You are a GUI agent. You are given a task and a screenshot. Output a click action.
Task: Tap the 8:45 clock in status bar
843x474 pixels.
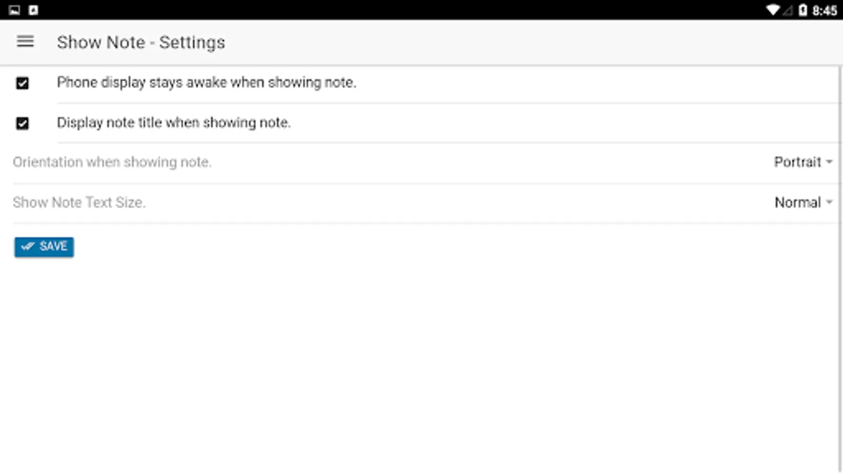click(825, 11)
